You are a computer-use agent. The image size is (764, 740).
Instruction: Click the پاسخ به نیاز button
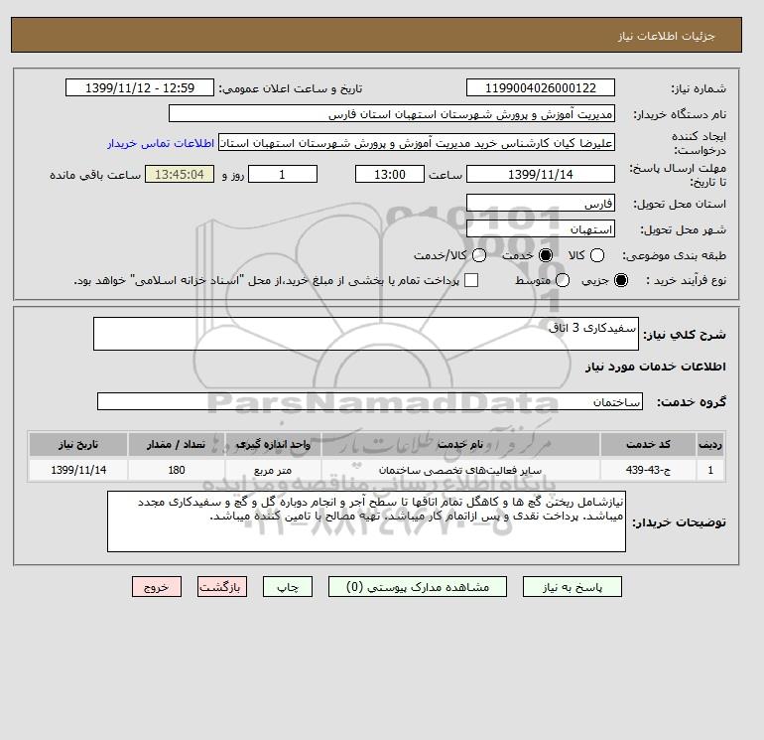coord(573,587)
